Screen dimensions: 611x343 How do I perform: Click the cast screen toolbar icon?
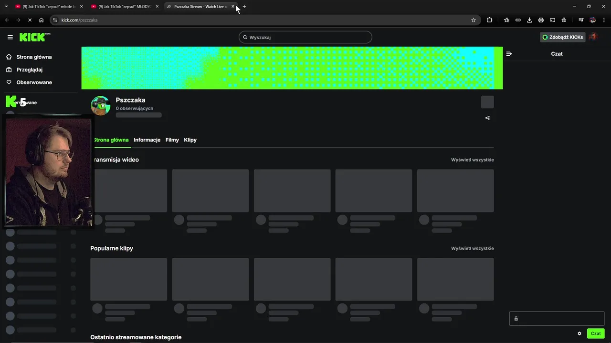pyautogui.click(x=552, y=20)
